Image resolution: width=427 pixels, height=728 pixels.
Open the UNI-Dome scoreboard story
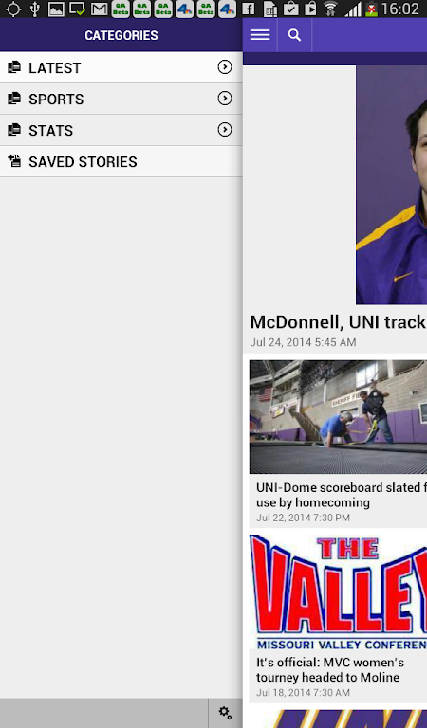point(341,495)
